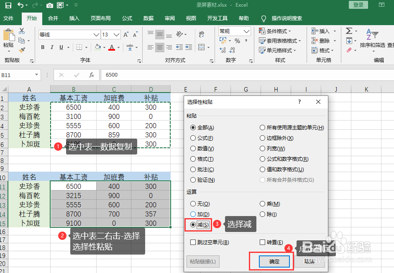Toggle Underline formatting
The height and width of the screenshot is (273, 394).
tap(61, 47)
